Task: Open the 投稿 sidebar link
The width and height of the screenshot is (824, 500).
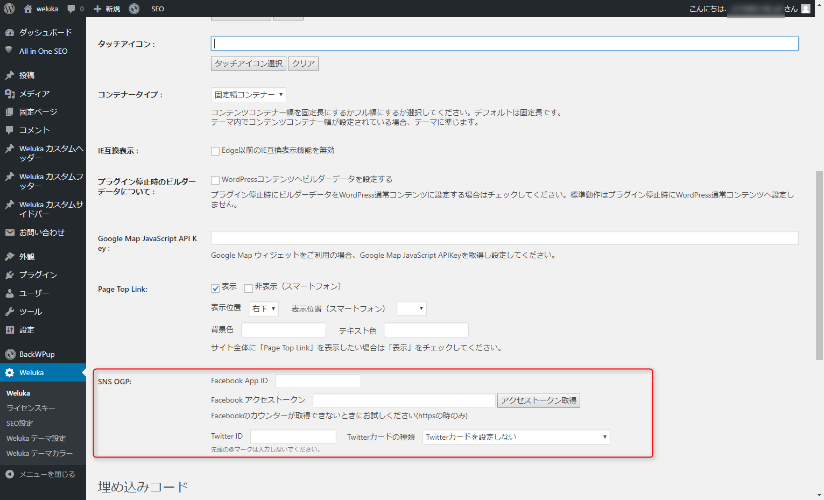Action: pyautogui.click(x=27, y=75)
